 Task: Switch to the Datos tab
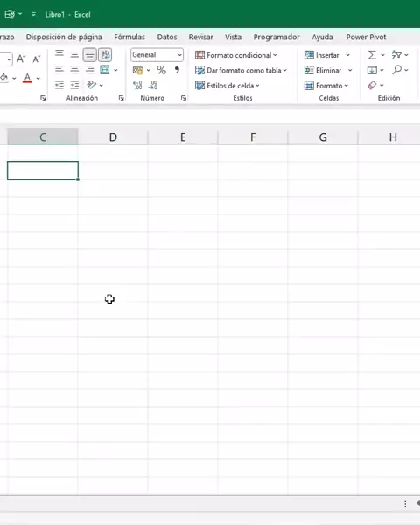pyautogui.click(x=167, y=37)
